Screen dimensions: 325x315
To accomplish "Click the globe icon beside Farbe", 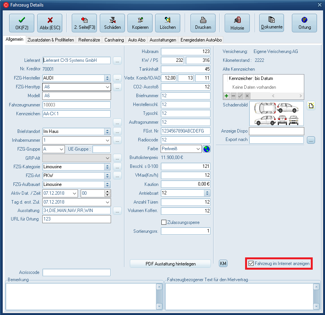I will [207, 149].
